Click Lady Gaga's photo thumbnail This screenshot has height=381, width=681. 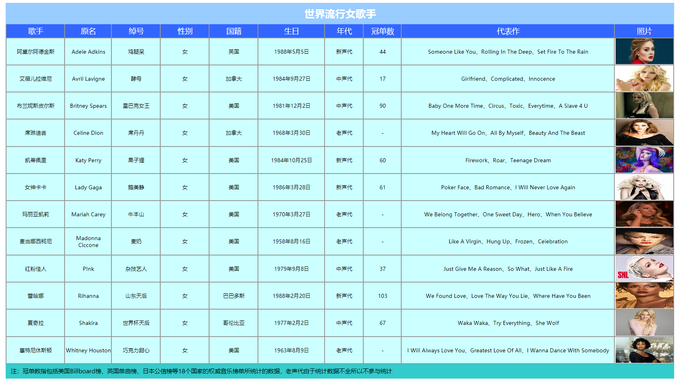(x=644, y=187)
